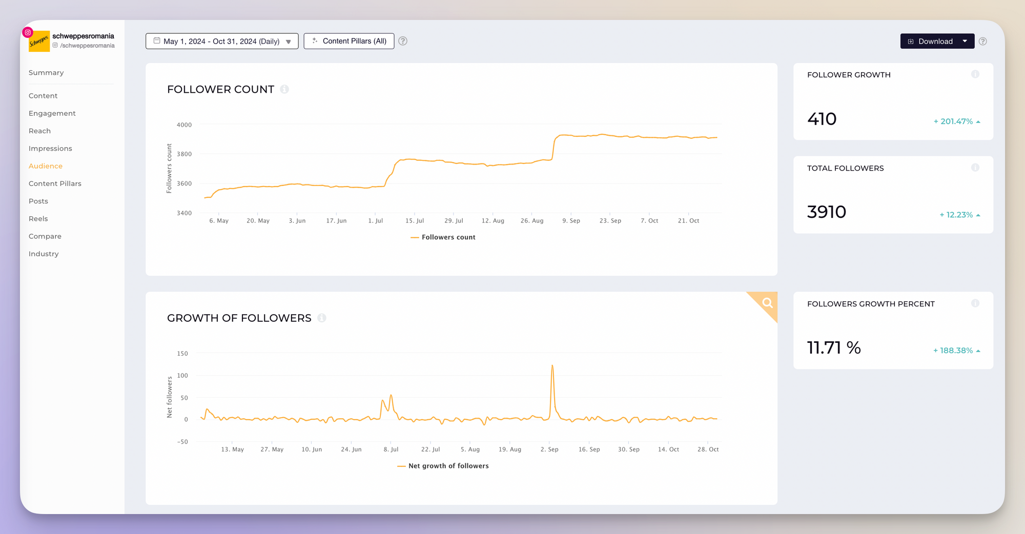Click the sparkle icon on Content Pillars filter

315,40
